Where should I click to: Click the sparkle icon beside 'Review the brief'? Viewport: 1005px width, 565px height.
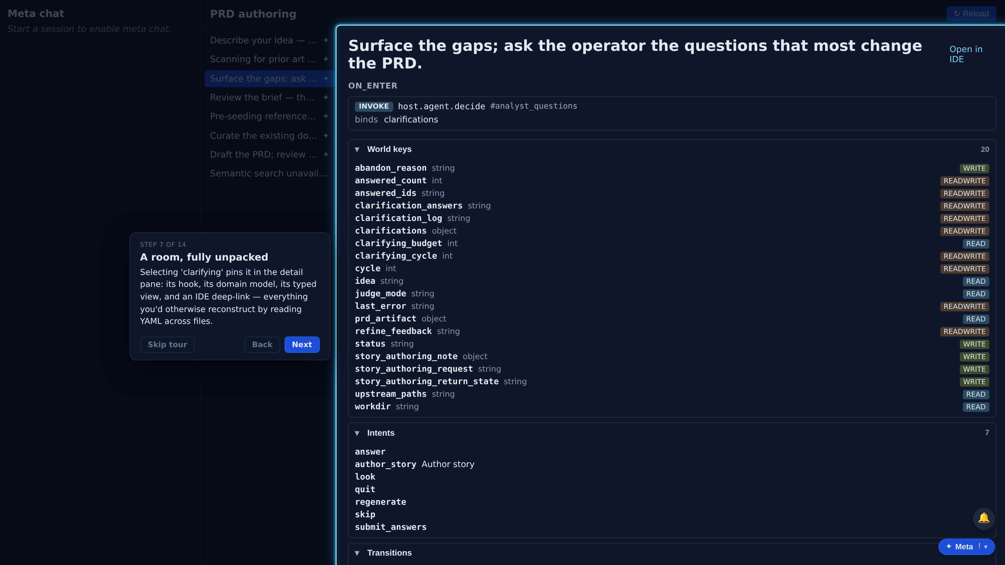tap(326, 97)
